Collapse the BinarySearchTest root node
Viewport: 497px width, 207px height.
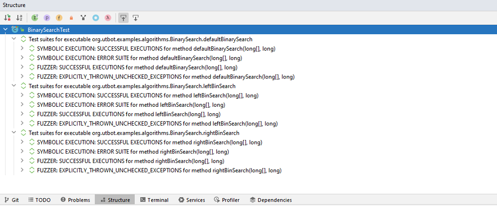coord(5,30)
